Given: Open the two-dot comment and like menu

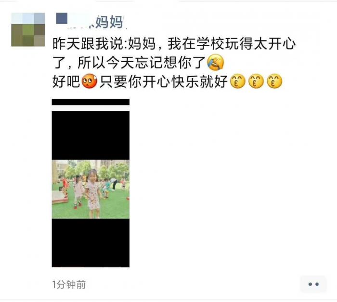Looking at the screenshot, I should (313, 284).
